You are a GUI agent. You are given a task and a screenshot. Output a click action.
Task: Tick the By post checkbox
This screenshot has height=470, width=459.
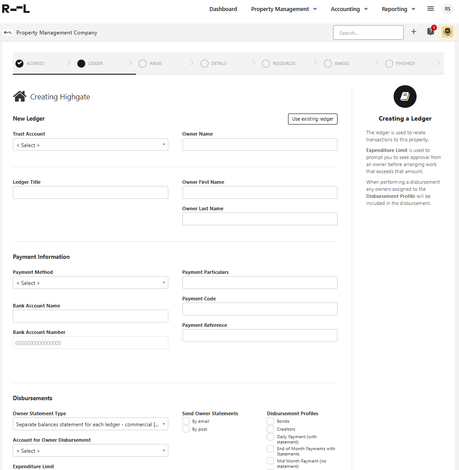[186, 429]
